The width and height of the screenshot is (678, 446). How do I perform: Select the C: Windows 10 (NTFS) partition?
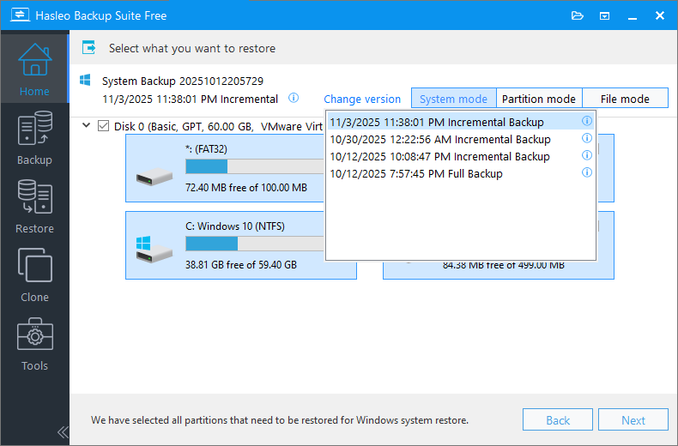[x=240, y=245]
